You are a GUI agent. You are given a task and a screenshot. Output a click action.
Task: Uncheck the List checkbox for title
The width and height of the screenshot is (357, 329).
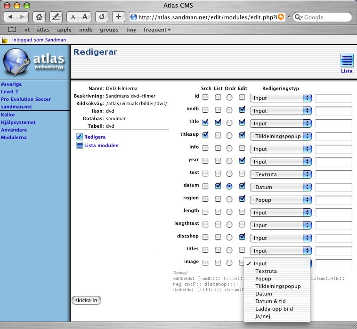[x=218, y=123]
